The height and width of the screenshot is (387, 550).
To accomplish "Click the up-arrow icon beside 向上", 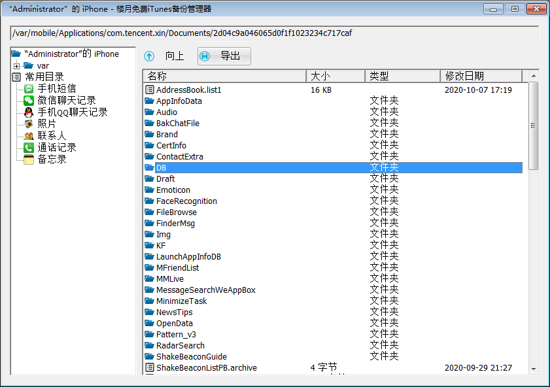I will tap(149, 56).
